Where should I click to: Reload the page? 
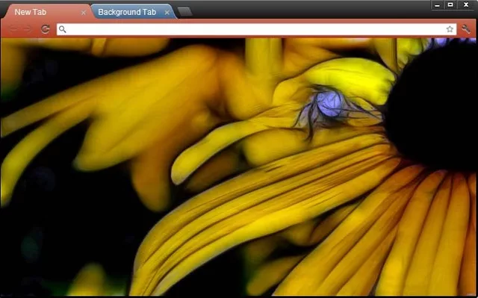(46, 29)
